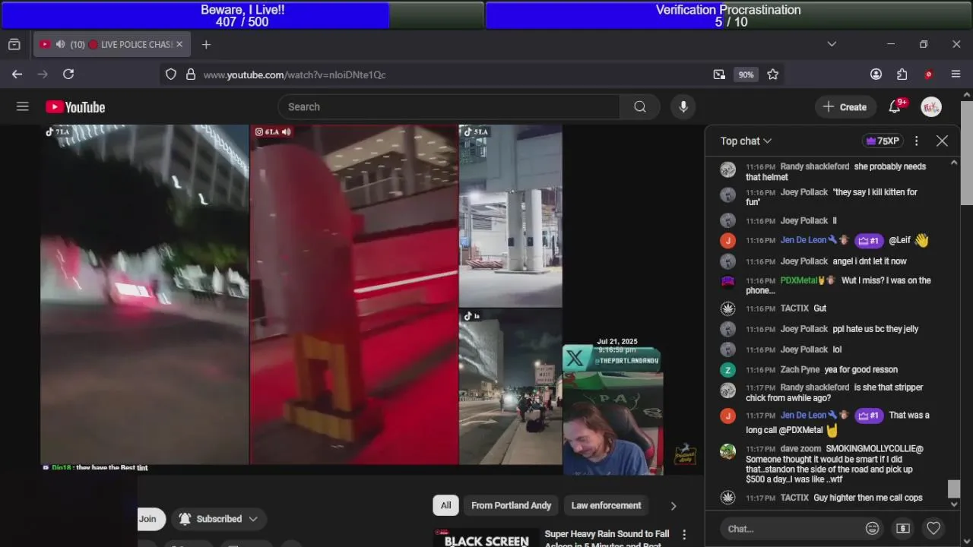Open browser extensions puzzle icon
This screenshot has height=547, width=973.
(x=902, y=74)
